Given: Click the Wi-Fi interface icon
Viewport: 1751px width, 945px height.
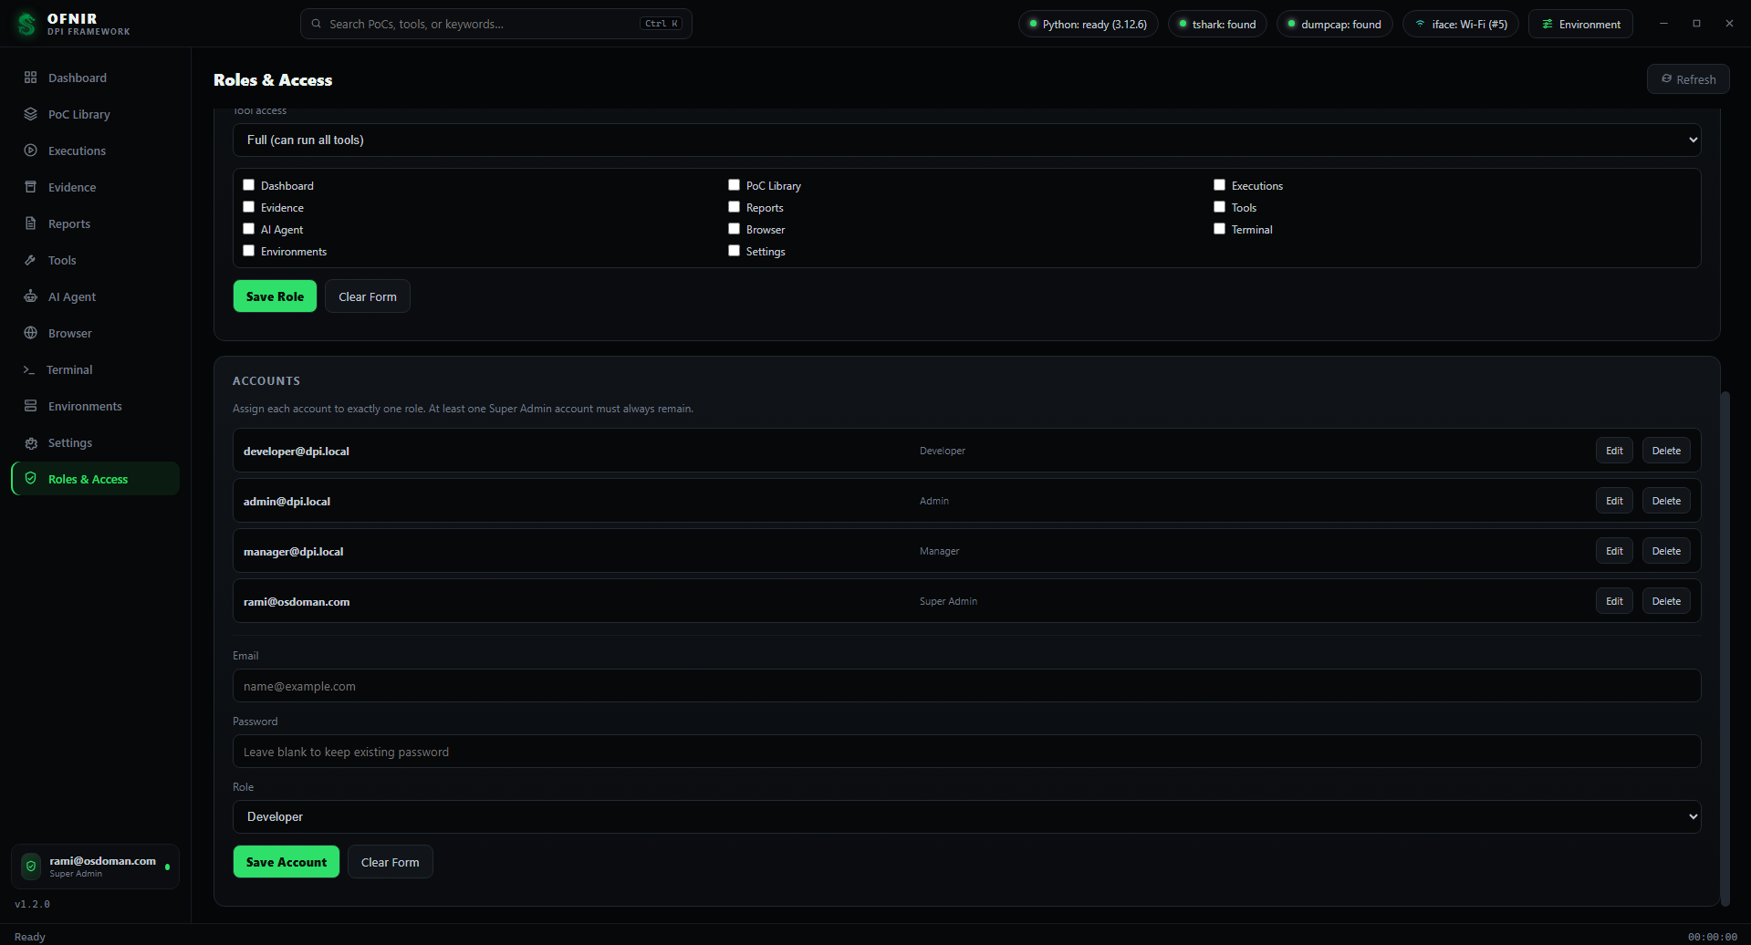Looking at the screenshot, I should 1420,24.
